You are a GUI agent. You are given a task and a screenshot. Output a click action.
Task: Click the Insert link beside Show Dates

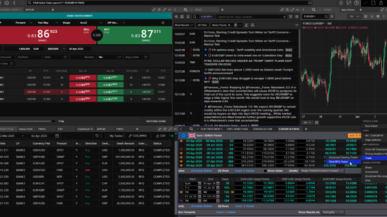238,171
